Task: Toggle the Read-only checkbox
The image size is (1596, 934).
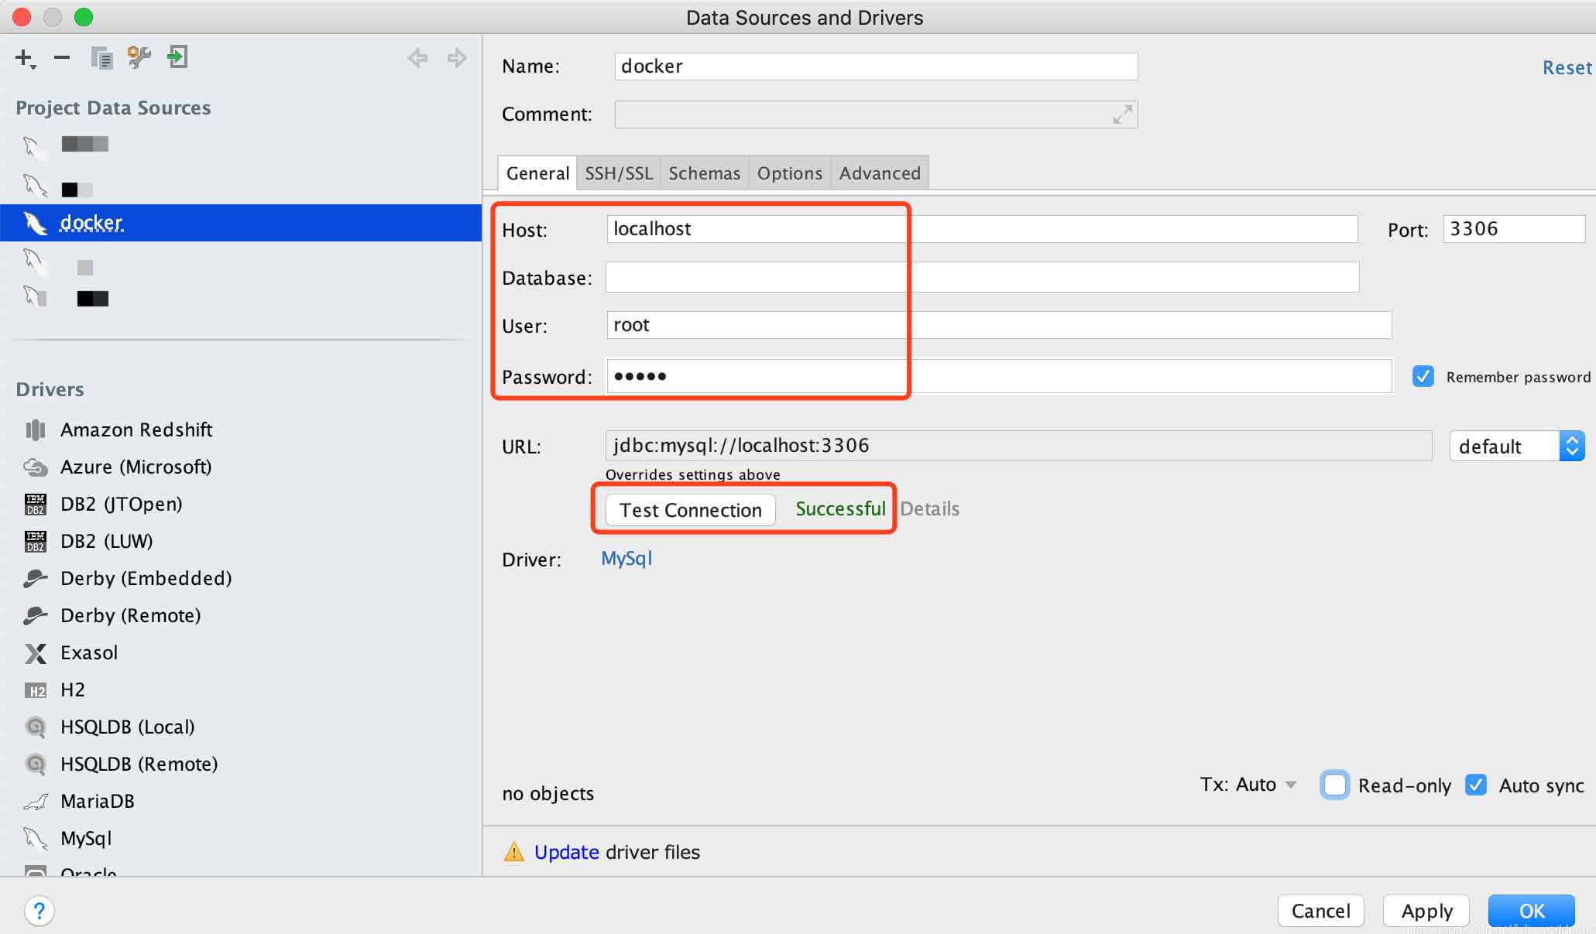Action: [1334, 785]
